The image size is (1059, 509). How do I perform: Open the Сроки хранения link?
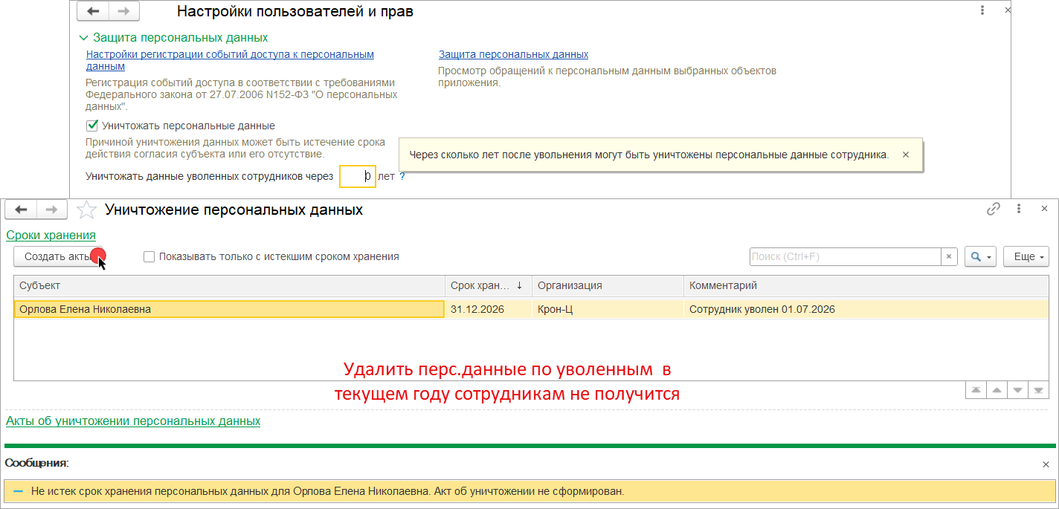click(x=51, y=236)
